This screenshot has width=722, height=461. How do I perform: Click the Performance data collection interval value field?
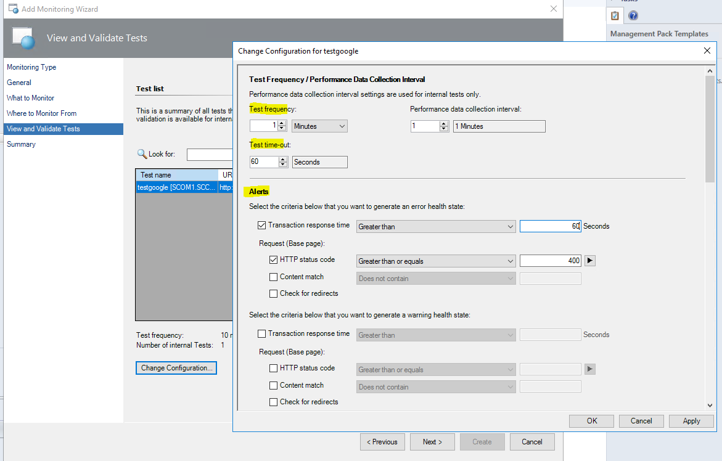pyautogui.click(x=425, y=126)
